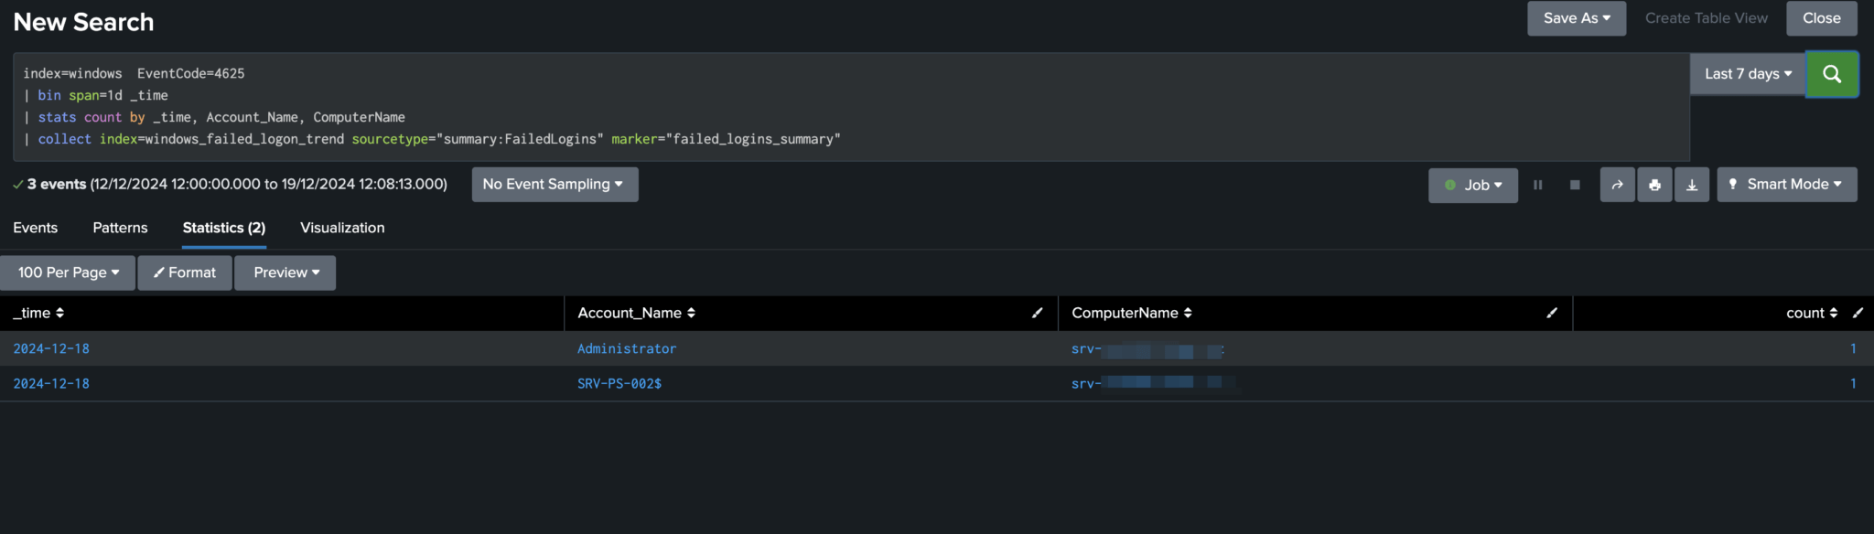The width and height of the screenshot is (1874, 534).
Task: Click the Administrator account name value
Action: [x=627, y=348]
